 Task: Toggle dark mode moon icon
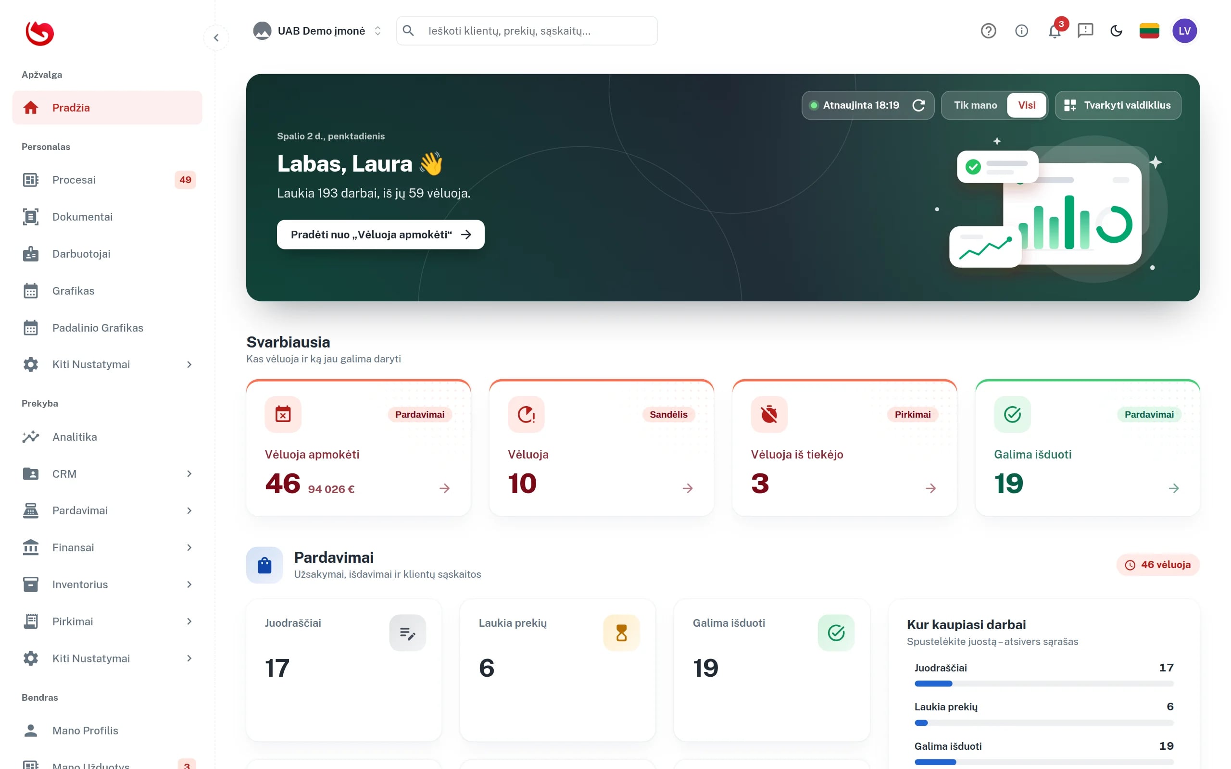coord(1116,31)
